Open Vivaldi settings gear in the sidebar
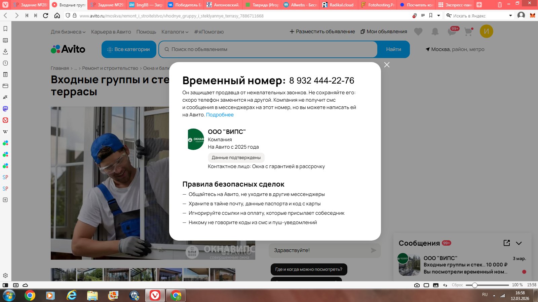Viewport: 538px width, 302px height. pyautogui.click(x=5, y=275)
